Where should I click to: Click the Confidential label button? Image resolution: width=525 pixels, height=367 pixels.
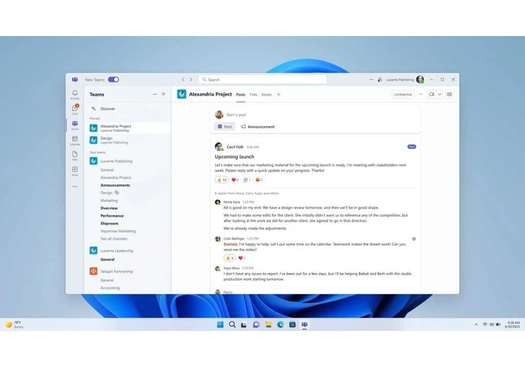pyautogui.click(x=403, y=94)
